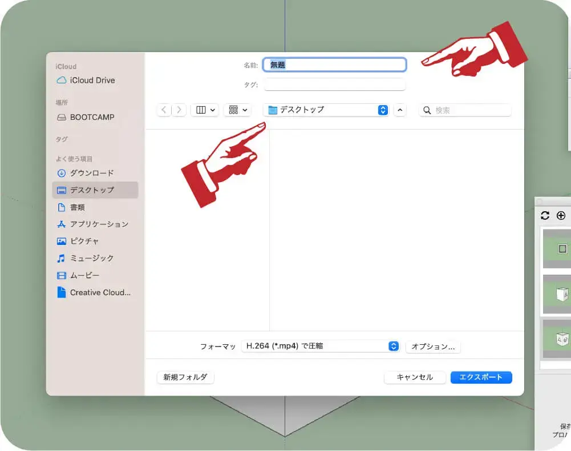The image size is (571, 451).
Task: Click the forward navigation arrow
Action: pyautogui.click(x=179, y=110)
